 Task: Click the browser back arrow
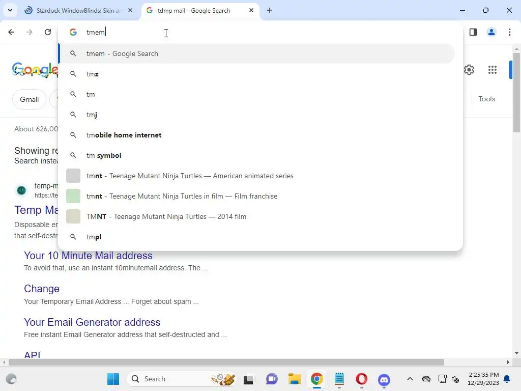tap(11, 32)
